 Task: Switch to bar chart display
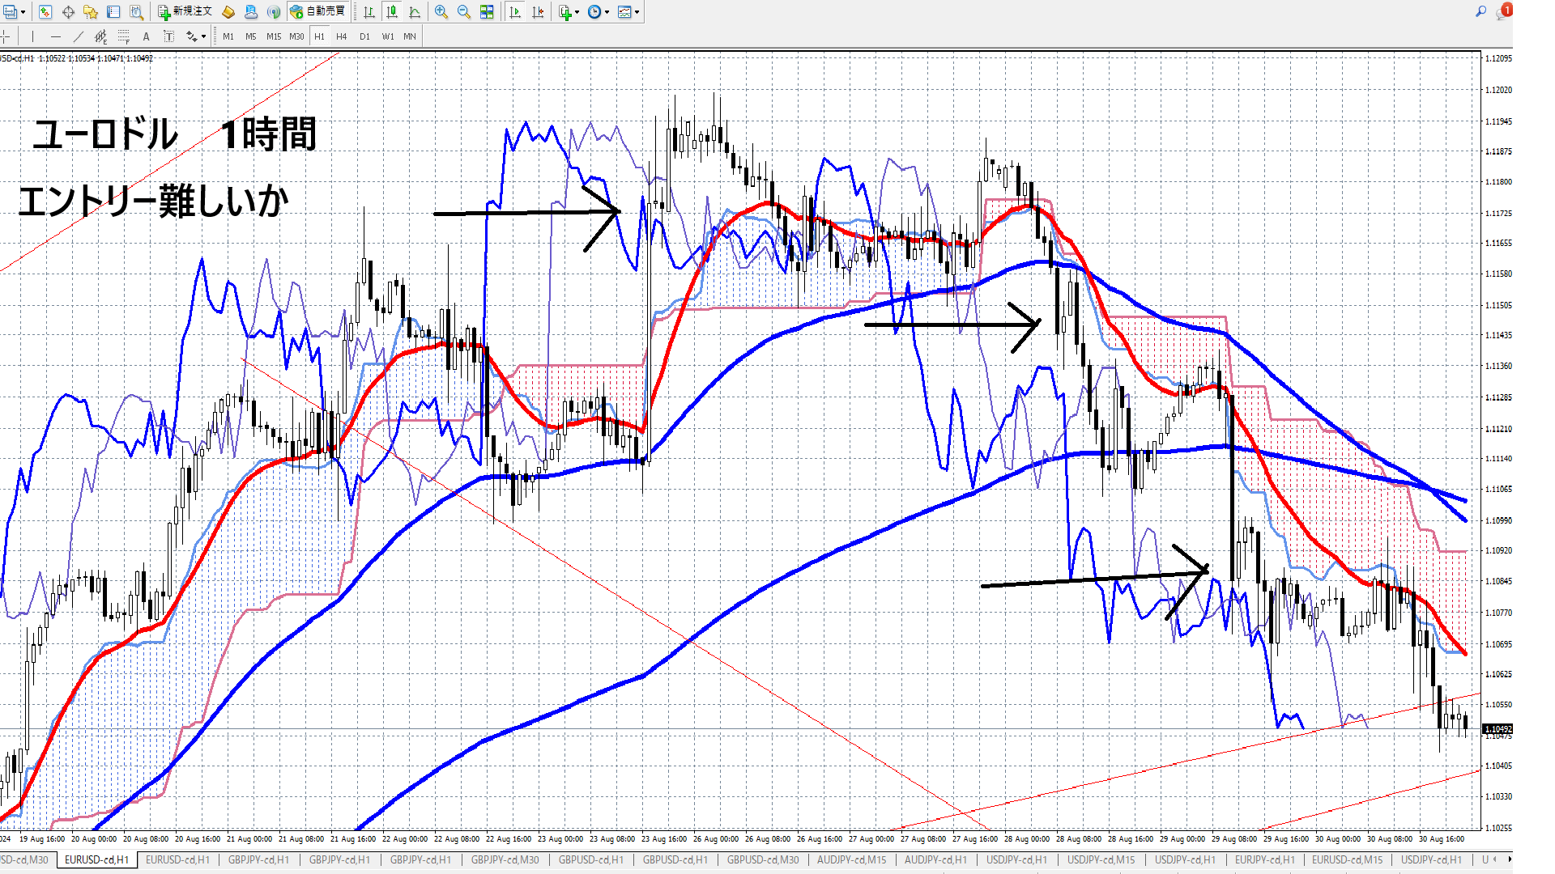click(369, 12)
